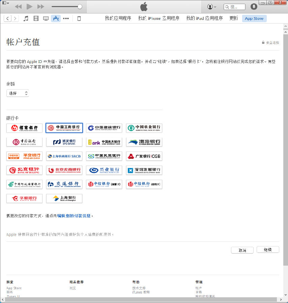The image size is (288, 303).
Task: Click the 编辑您的付款信息 link
Action: (74, 216)
